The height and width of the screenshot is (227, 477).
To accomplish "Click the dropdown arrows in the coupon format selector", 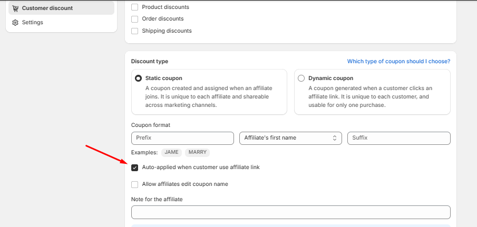I will pos(335,138).
